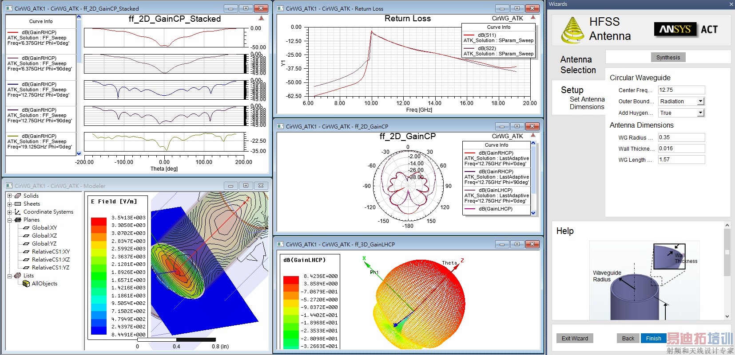Click the Help panel scroll-up arrow
This screenshot has height=355, width=735.
727,225
